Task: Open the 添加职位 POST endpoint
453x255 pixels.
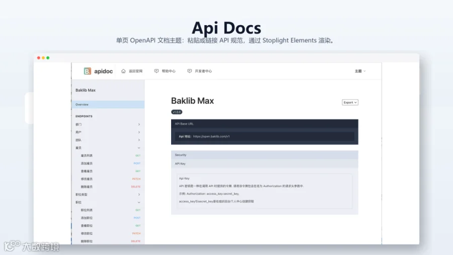Action: click(108, 218)
